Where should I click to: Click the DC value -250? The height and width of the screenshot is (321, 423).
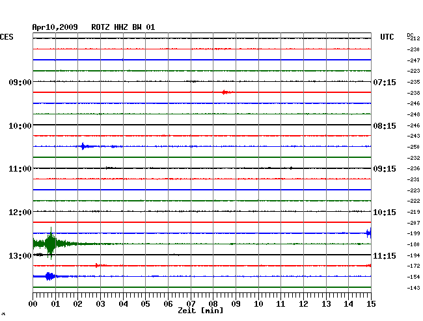413,147
